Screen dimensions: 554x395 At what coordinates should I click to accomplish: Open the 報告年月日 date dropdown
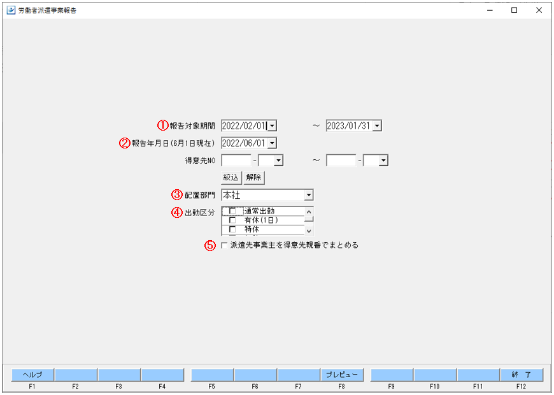[x=272, y=143]
